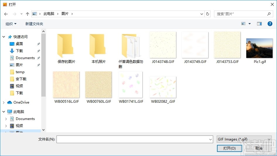Expand the chevron after 图片 in path
Image resolution: width=277 pixels, height=156 pixels.
coord(72,14)
